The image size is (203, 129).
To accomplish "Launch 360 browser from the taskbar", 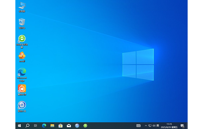I will pos(85,126).
